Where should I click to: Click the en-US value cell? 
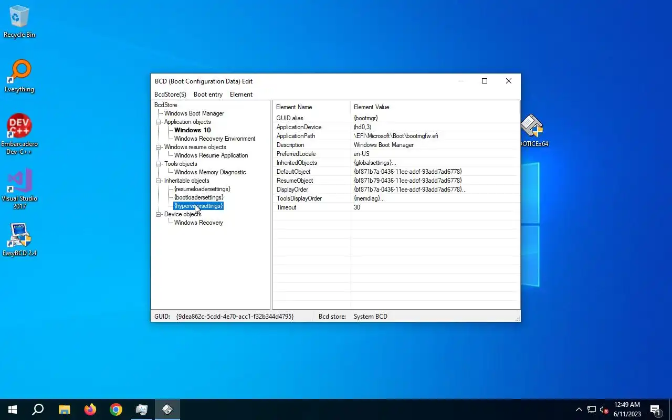361,154
